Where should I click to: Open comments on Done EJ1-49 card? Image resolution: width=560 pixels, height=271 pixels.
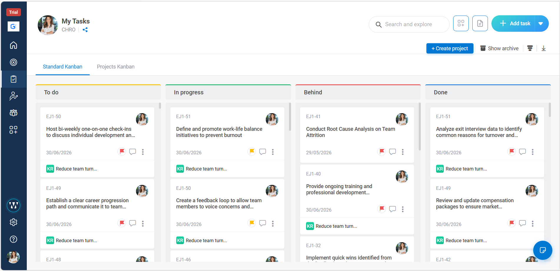522,223
